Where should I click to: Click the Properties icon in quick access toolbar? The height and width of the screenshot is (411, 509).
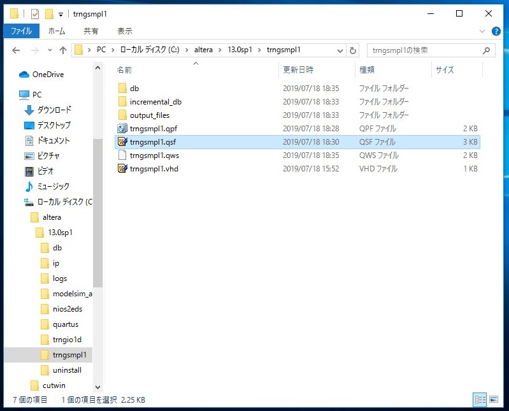(35, 14)
